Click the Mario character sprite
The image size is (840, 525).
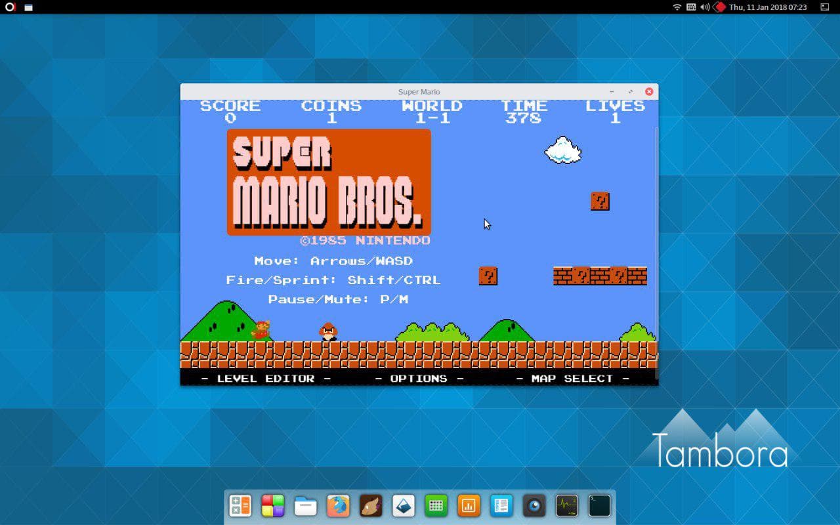coord(261,330)
